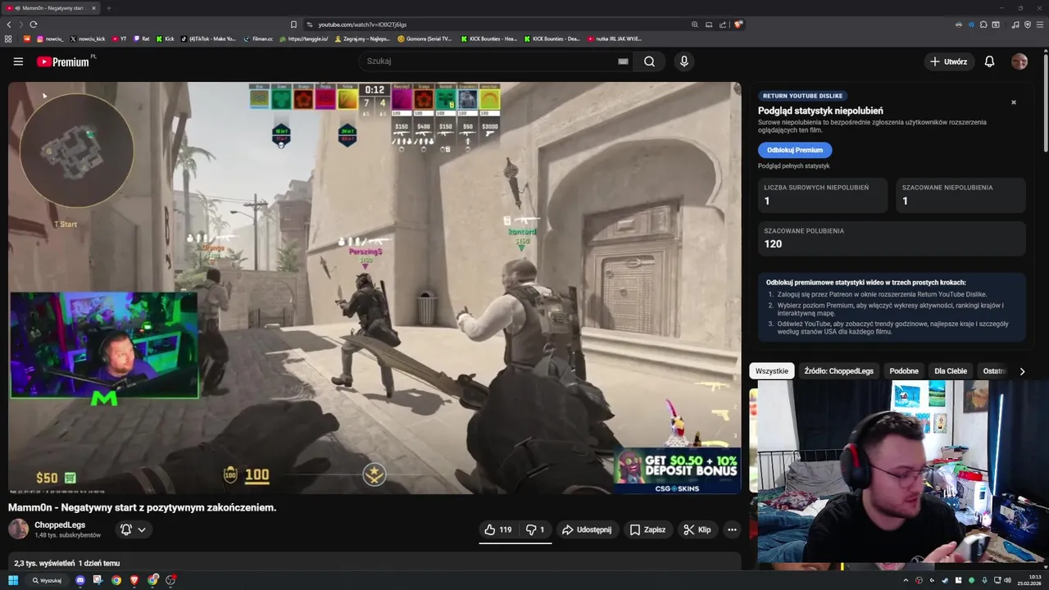This screenshot has width=1049, height=590.
Task: Open Brave browser from the taskbar
Action: coord(134,580)
